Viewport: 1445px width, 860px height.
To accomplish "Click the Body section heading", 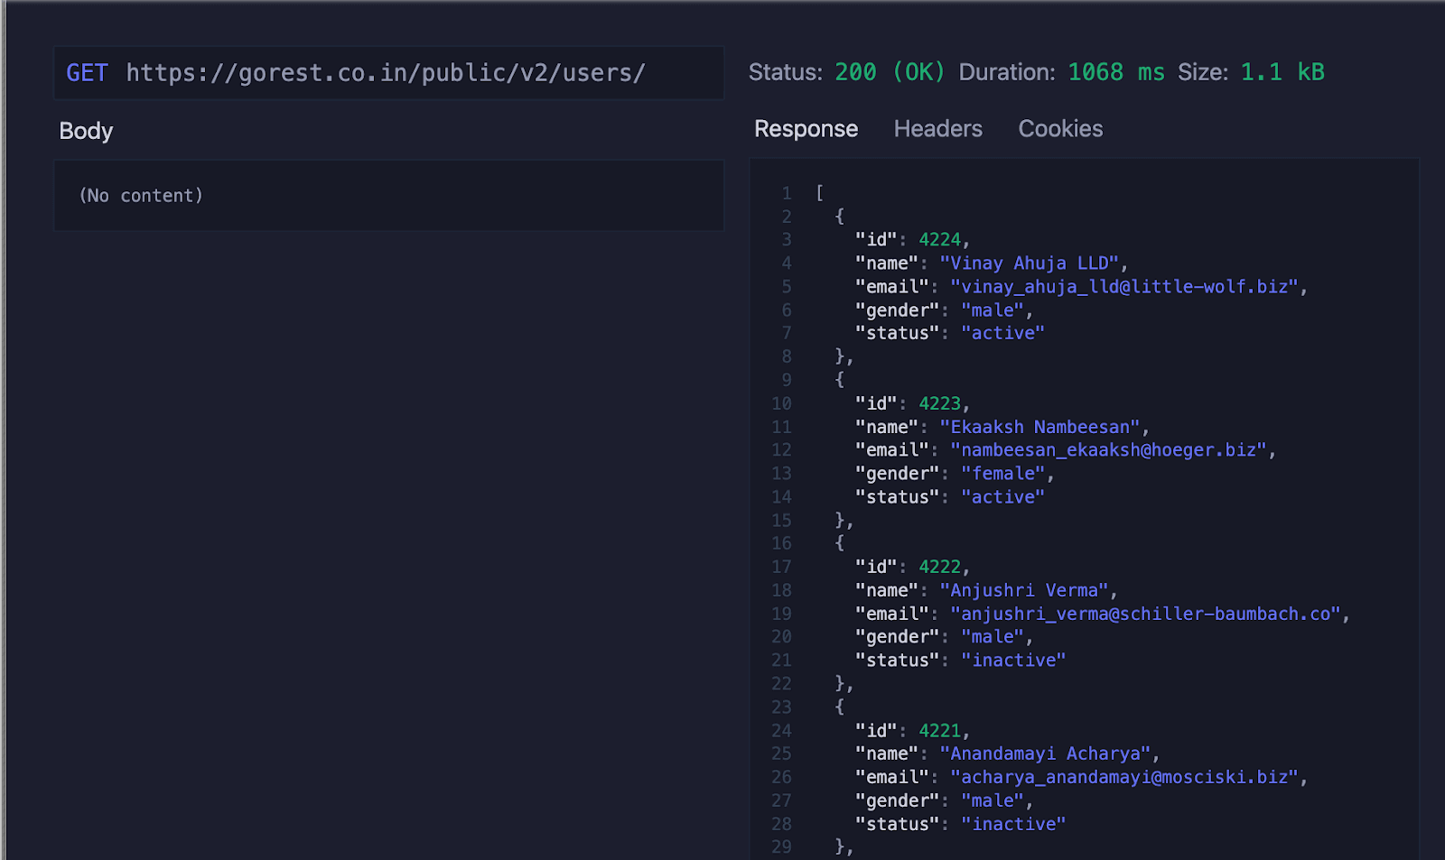I will [x=86, y=131].
